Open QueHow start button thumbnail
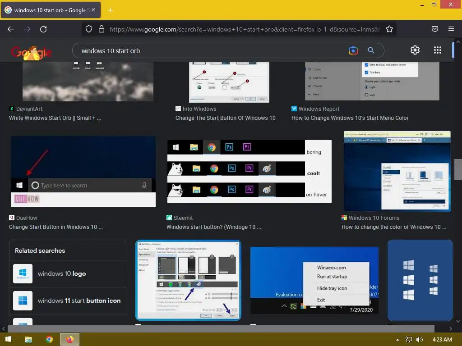The image size is (462, 346). (83, 171)
